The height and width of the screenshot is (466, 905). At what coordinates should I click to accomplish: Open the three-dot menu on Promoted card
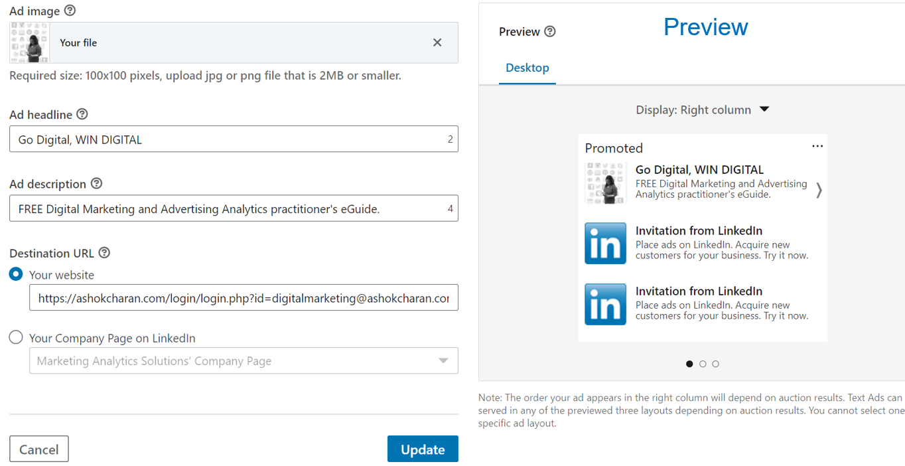point(817,146)
